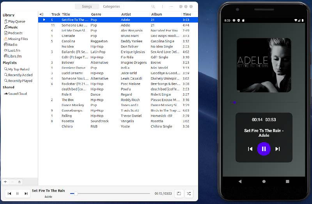312x204 pixels.
Task: Select the Someone Like song row
Action: [118, 25]
